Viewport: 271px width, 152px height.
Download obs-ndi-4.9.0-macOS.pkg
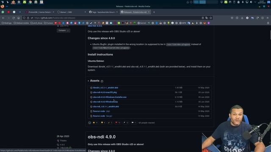pyautogui.click(x=105, y=92)
